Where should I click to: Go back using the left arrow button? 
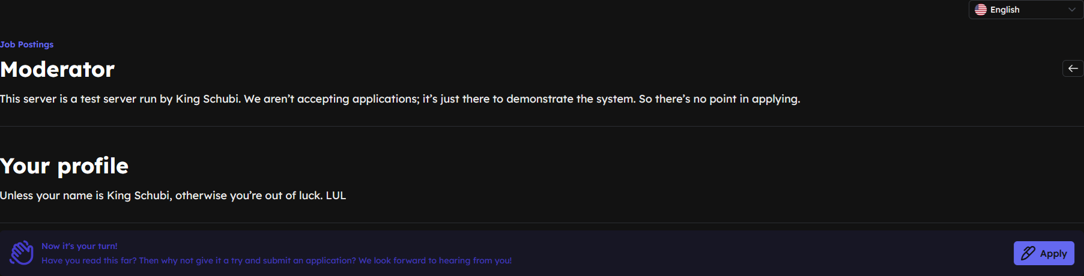[x=1073, y=68]
